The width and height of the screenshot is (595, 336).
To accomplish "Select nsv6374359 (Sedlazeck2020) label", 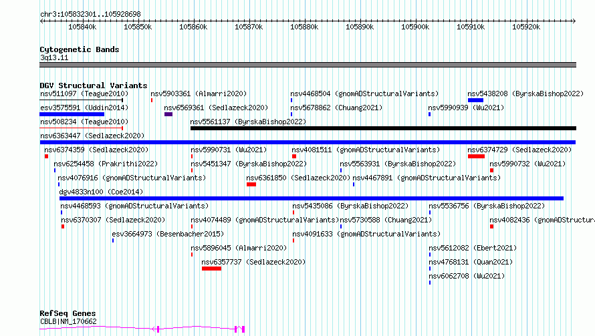I will (x=96, y=150).
